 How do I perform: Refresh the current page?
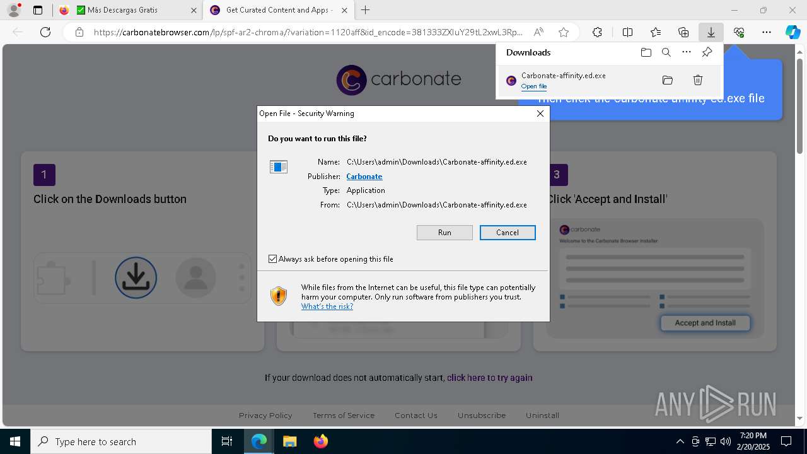(x=45, y=32)
